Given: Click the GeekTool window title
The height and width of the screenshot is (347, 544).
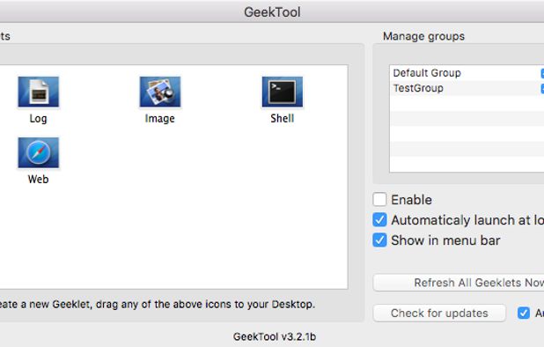Looking at the screenshot, I should (x=272, y=12).
